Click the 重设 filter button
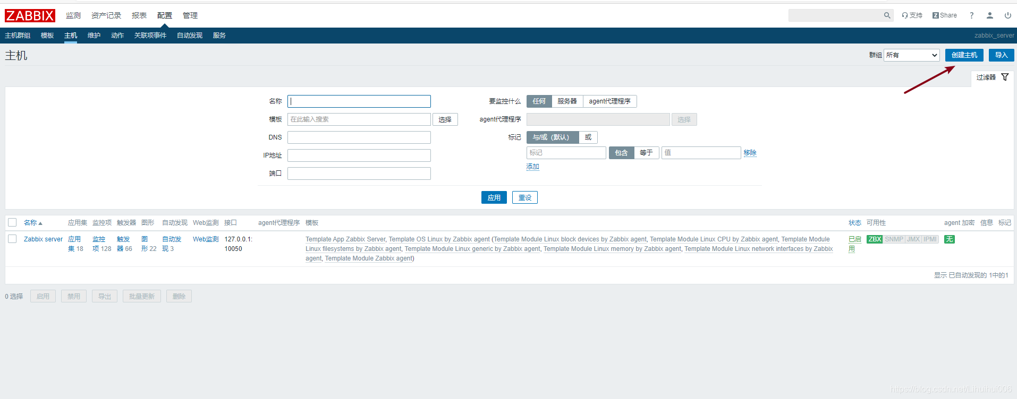This screenshot has height=399, width=1017. click(525, 197)
